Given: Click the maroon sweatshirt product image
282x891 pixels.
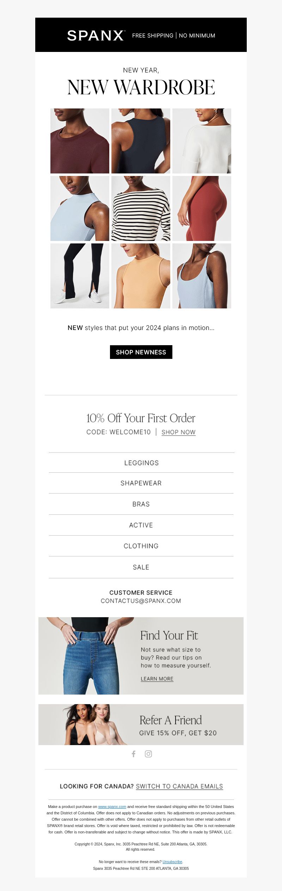Looking at the screenshot, I should pyautogui.click(x=80, y=141).
